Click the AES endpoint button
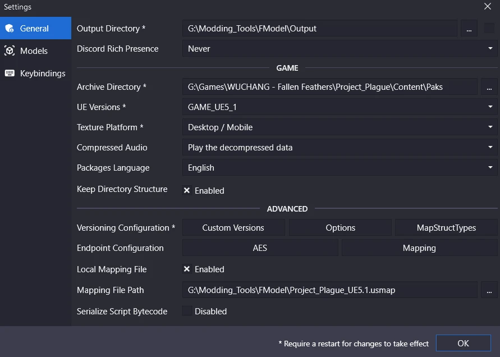 (x=260, y=248)
